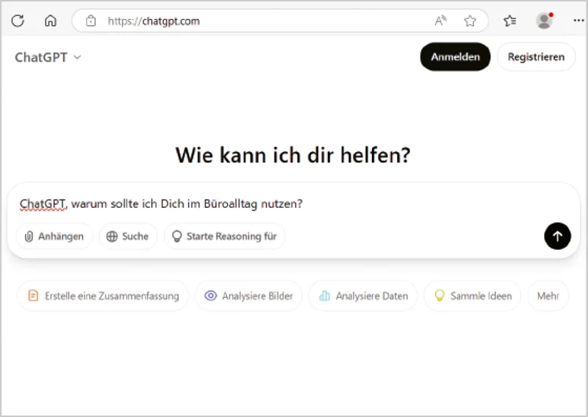Select the Sammle Ideen suggestion chip

(473, 296)
